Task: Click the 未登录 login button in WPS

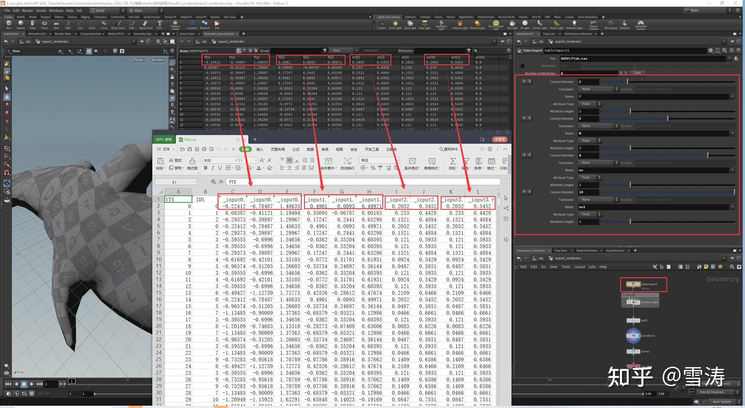Action: (x=500, y=139)
